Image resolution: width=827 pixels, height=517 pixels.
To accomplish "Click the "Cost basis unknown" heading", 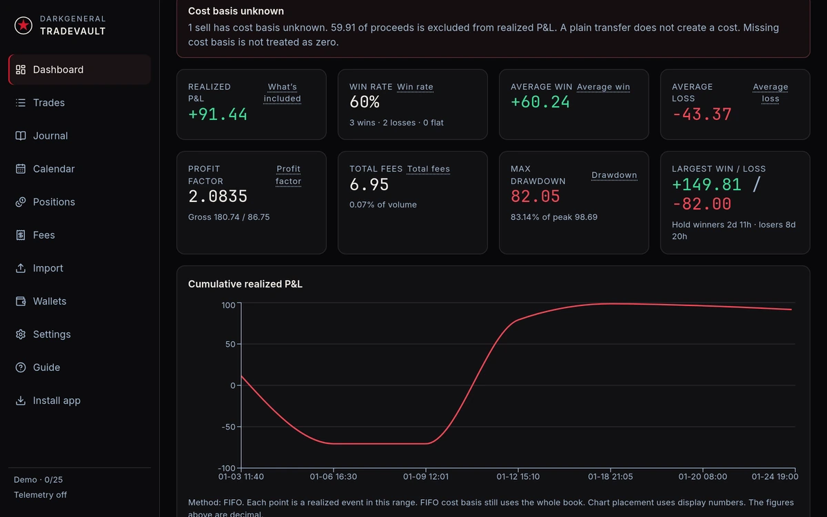I will [236, 11].
